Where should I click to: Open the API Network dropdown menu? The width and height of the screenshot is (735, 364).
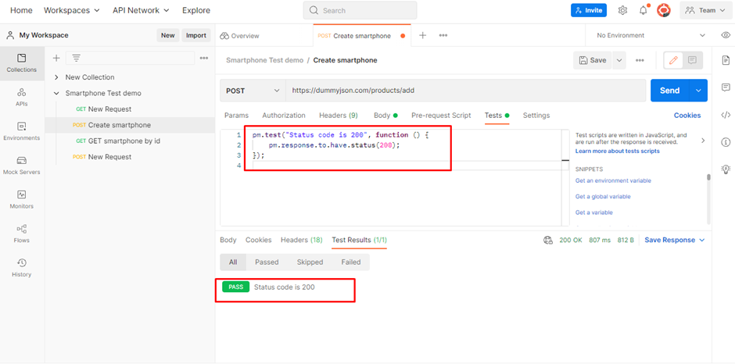[x=141, y=10]
